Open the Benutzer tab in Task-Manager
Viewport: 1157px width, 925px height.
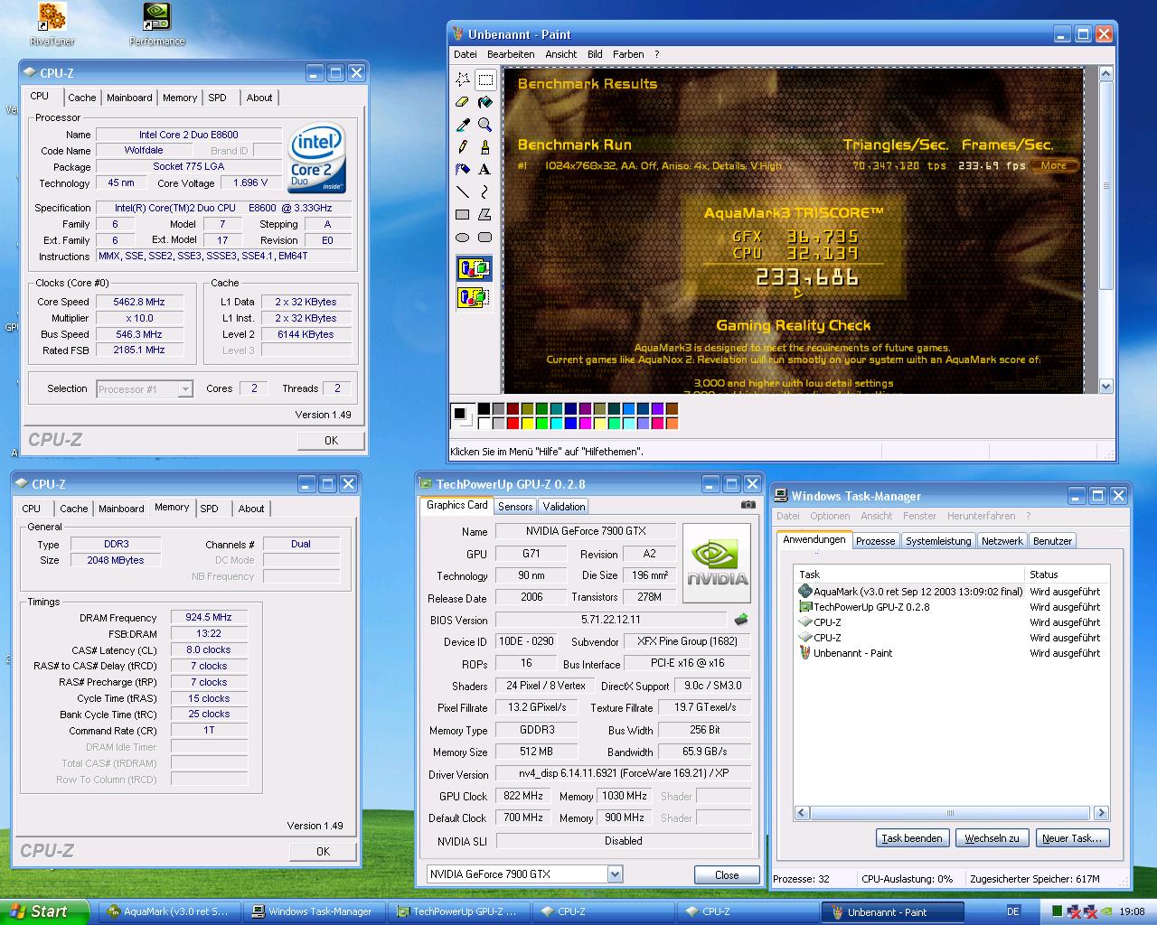(x=1052, y=541)
